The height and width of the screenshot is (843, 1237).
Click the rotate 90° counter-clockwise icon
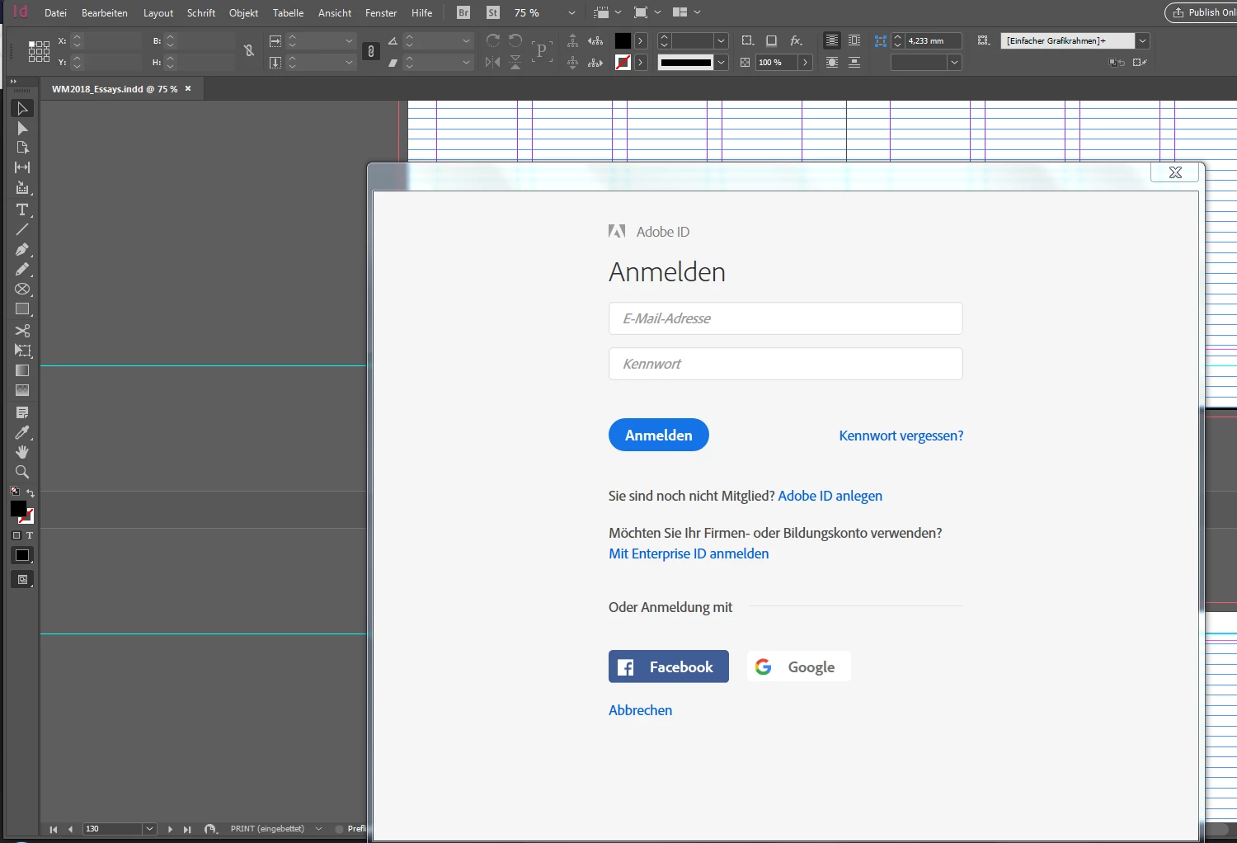(515, 40)
